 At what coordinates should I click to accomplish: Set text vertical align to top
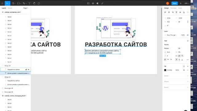[x=176, y=60]
